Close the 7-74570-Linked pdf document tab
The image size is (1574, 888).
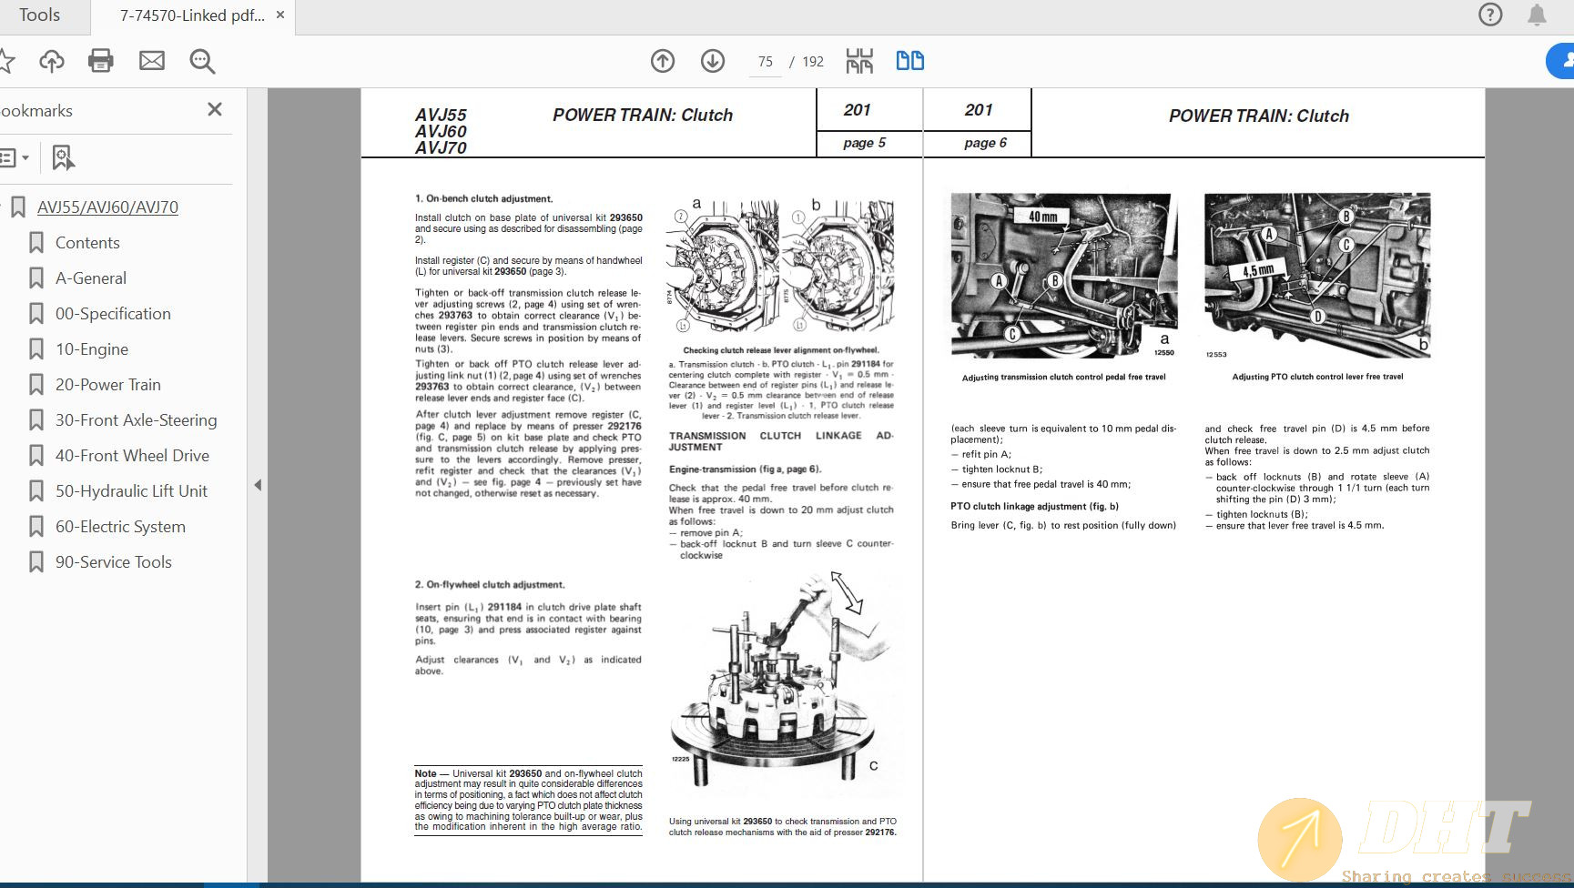(x=280, y=15)
